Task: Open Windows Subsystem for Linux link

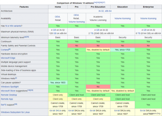Action: pyautogui.click(x=15, y=112)
